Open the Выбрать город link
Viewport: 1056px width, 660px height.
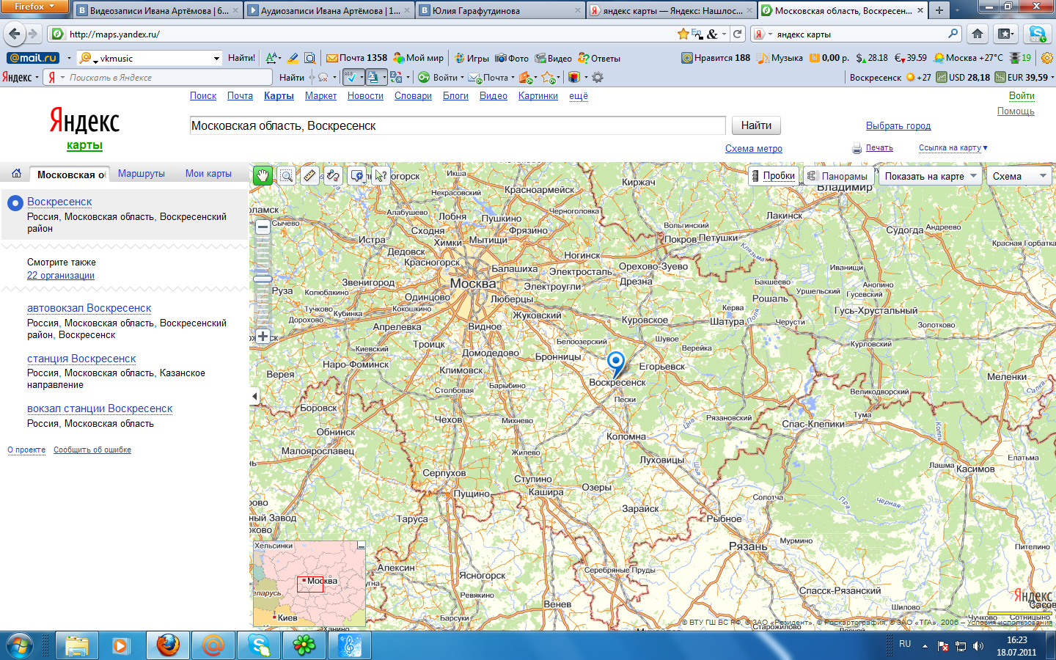(898, 125)
